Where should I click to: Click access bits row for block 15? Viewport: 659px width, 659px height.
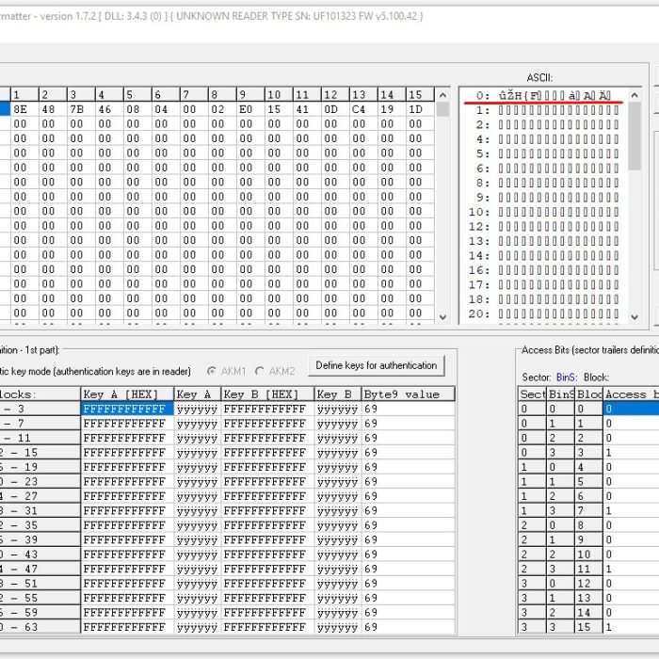click(x=588, y=627)
